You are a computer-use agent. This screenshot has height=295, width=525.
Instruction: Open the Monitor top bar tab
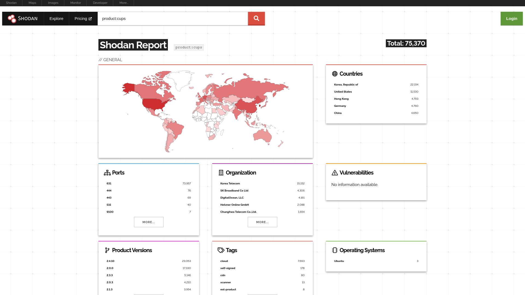click(x=75, y=3)
